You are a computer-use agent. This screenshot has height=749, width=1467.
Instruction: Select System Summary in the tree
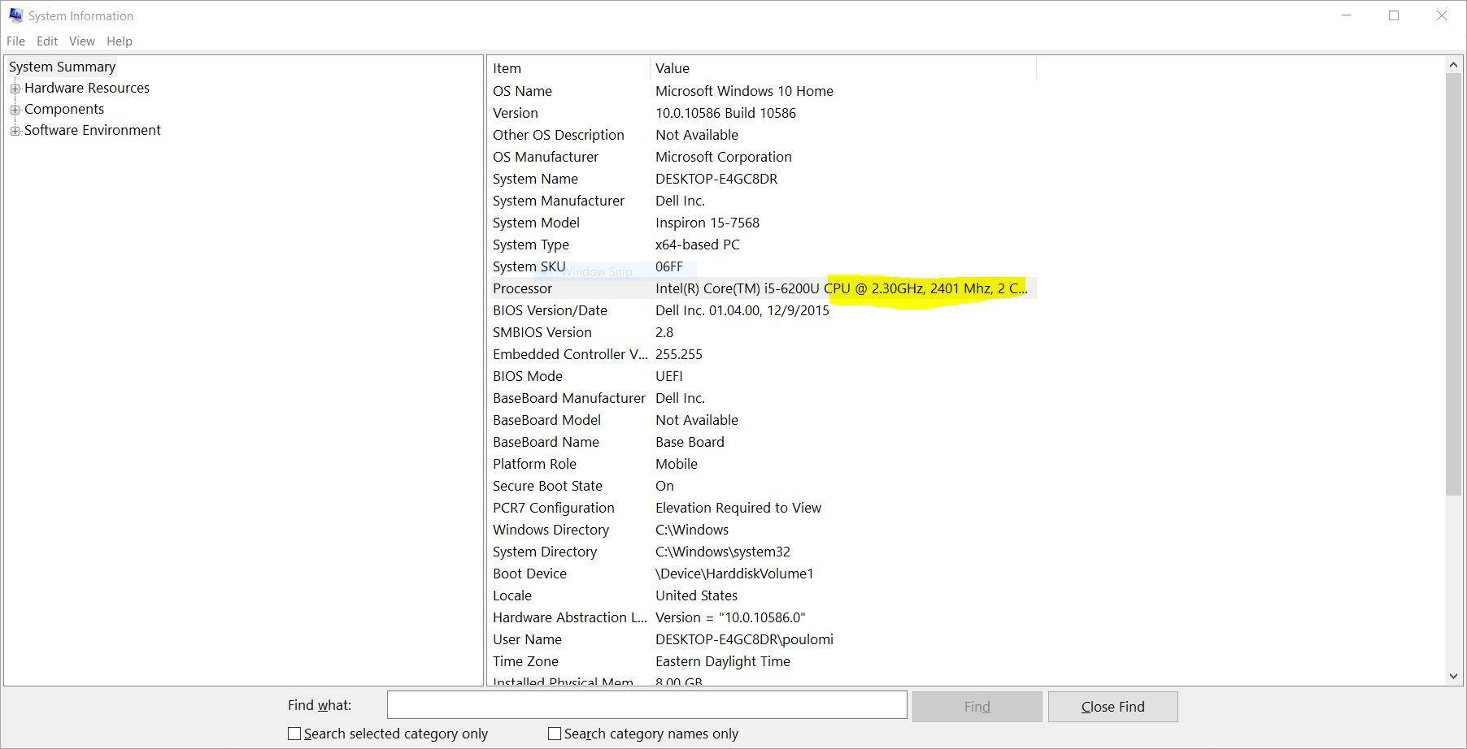[62, 67]
